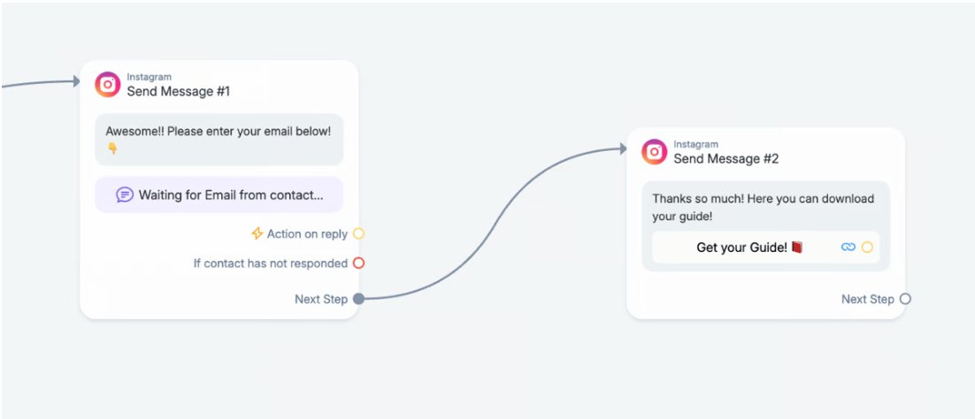Select the yellow connector circle on the Get your Guide button
Viewport: 975px width, 419px height.
pyautogui.click(x=867, y=248)
